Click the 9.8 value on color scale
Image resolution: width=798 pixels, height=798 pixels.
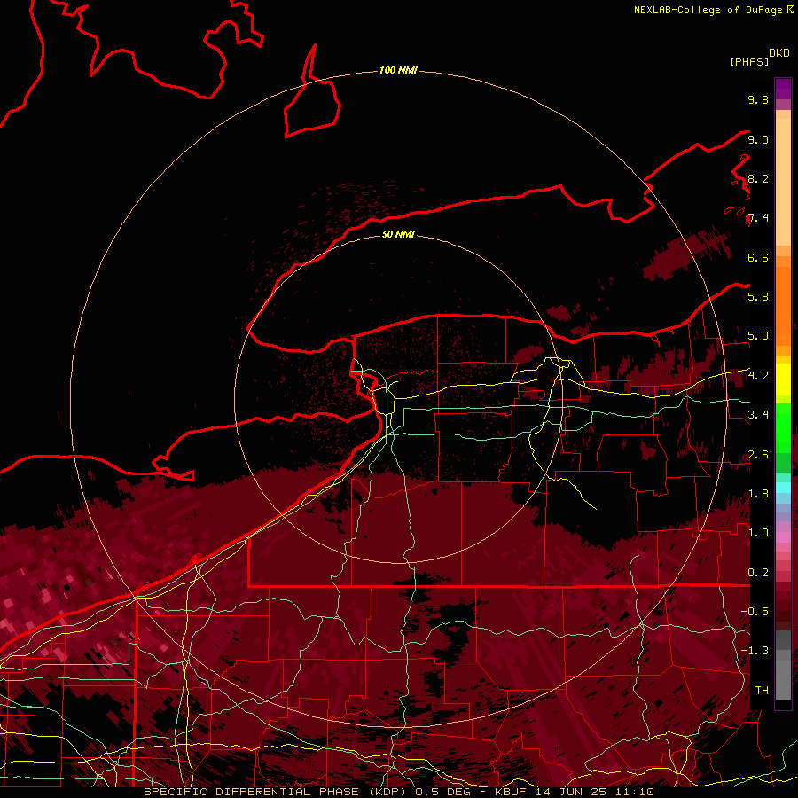[x=758, y=99]
